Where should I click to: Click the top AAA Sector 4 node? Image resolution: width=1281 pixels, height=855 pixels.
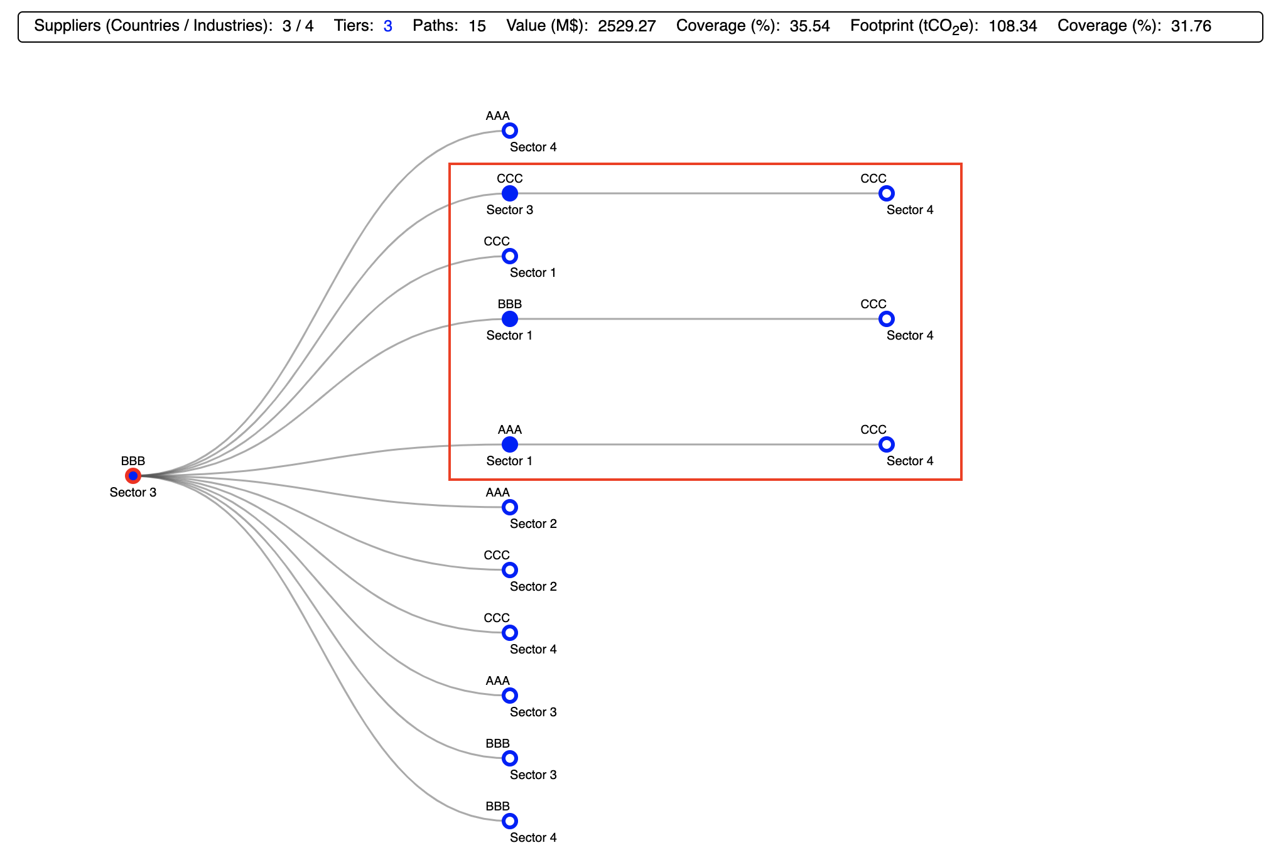[510, 131]
